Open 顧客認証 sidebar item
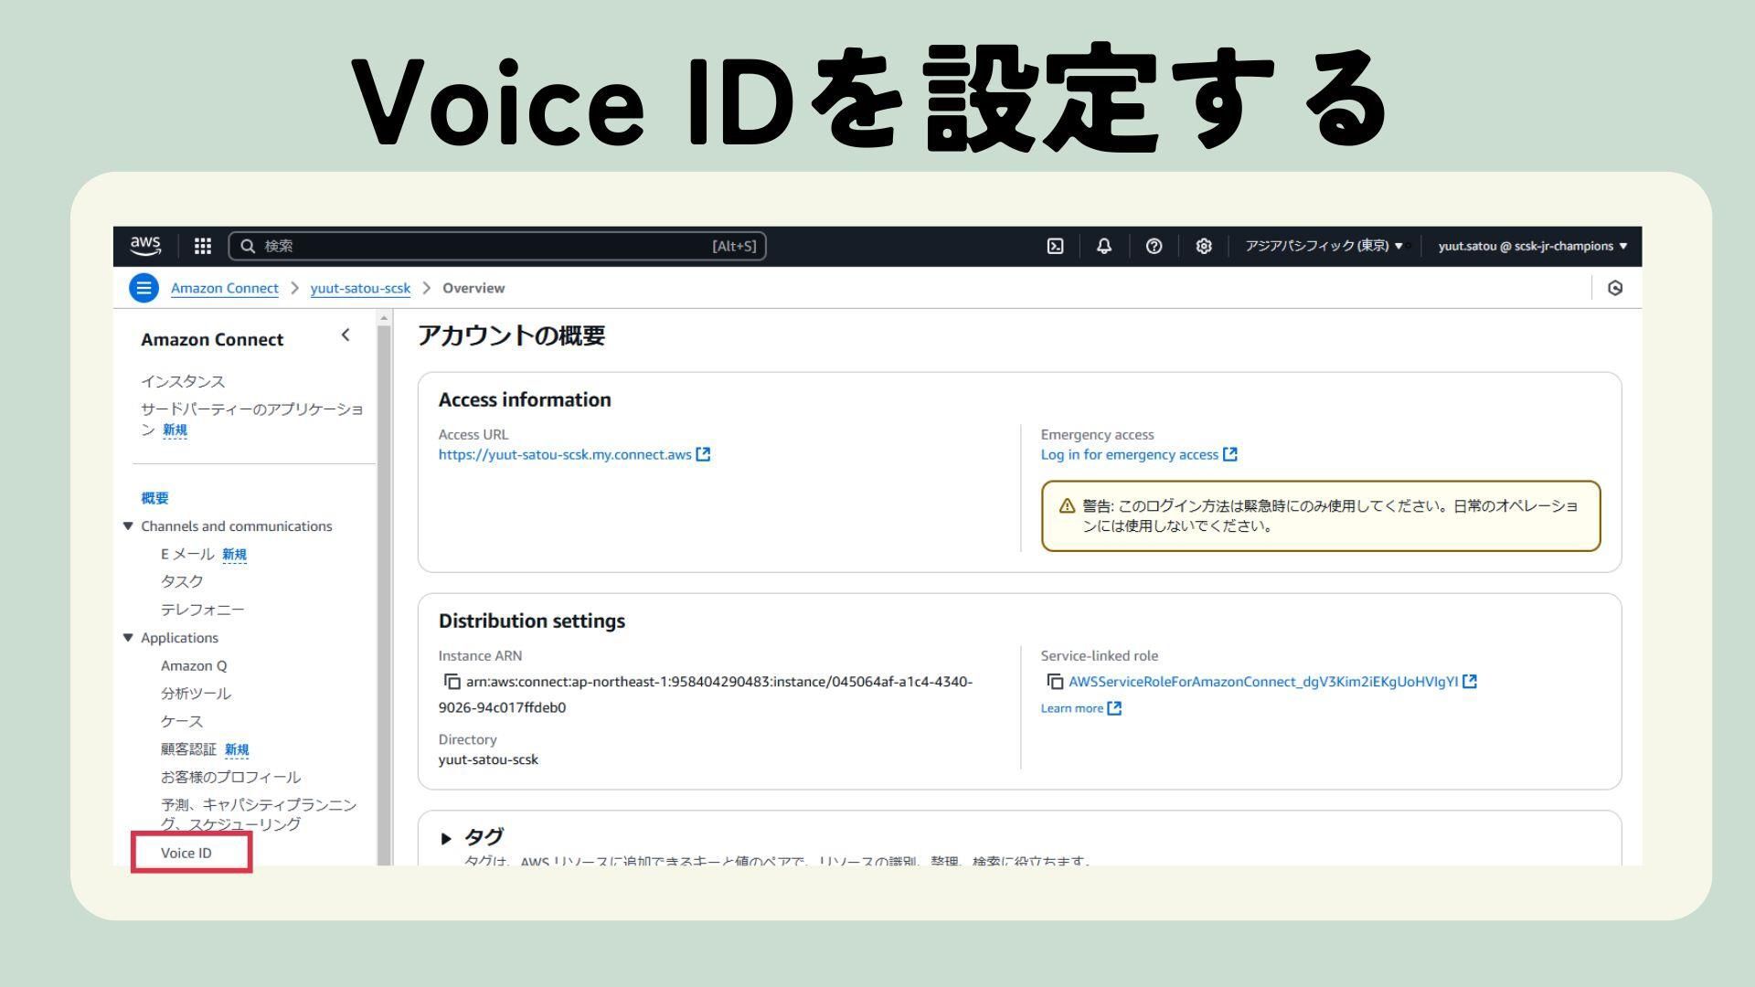Viewport: 1755px width, 987px height. pos(189,749)
